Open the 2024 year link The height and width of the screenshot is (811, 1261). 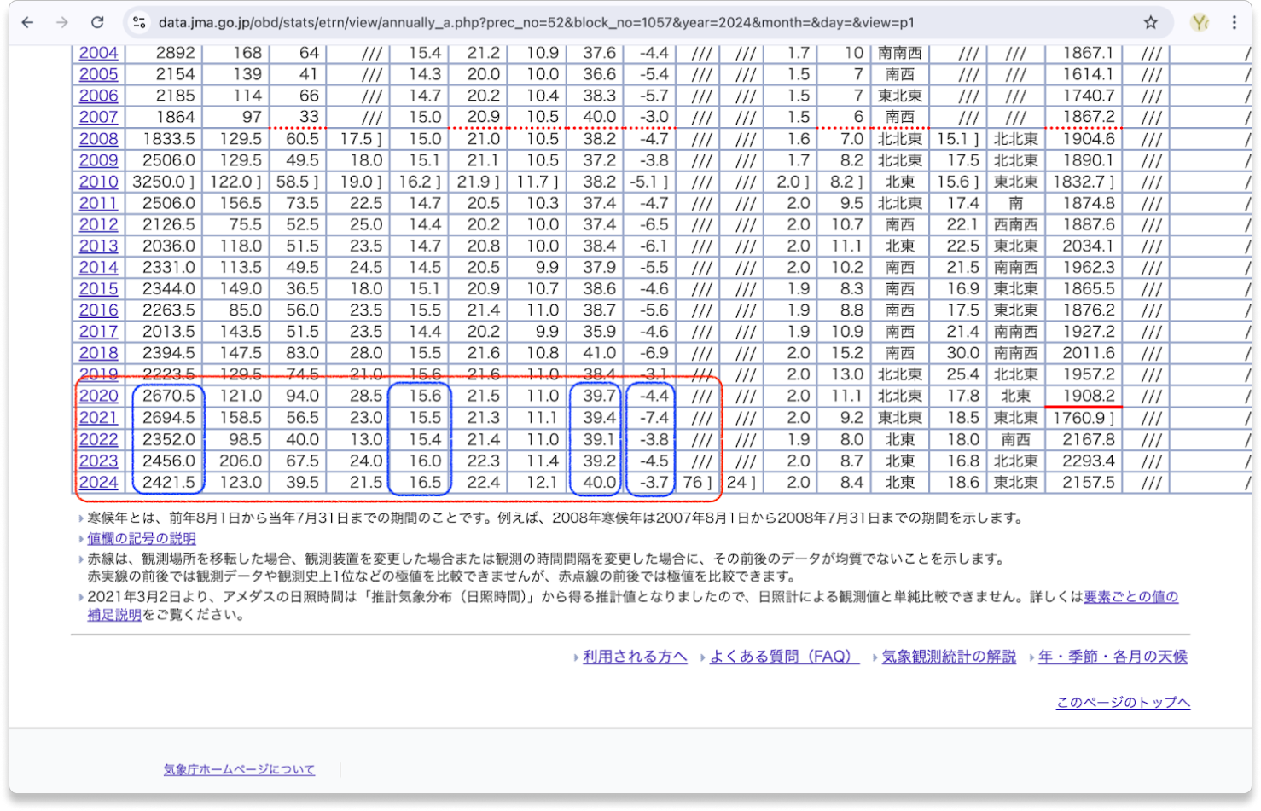[x=98, y=483]
